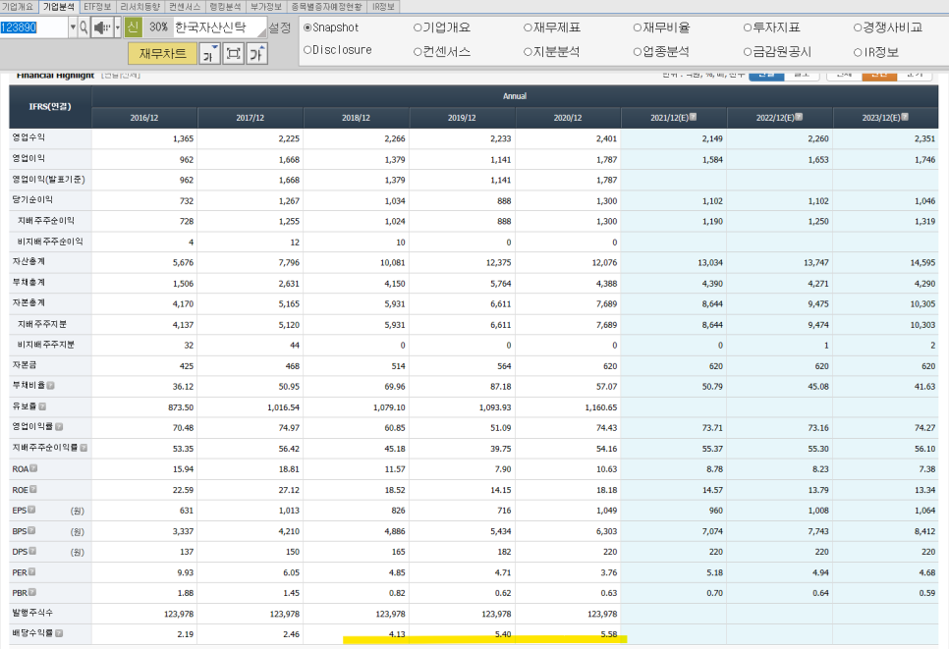Click help icon beside 부채비율

[x=51, y=386]
